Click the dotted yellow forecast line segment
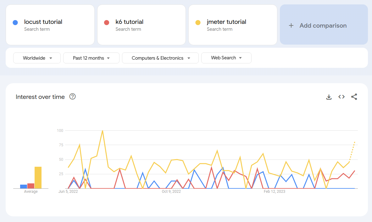 (352, 152)
